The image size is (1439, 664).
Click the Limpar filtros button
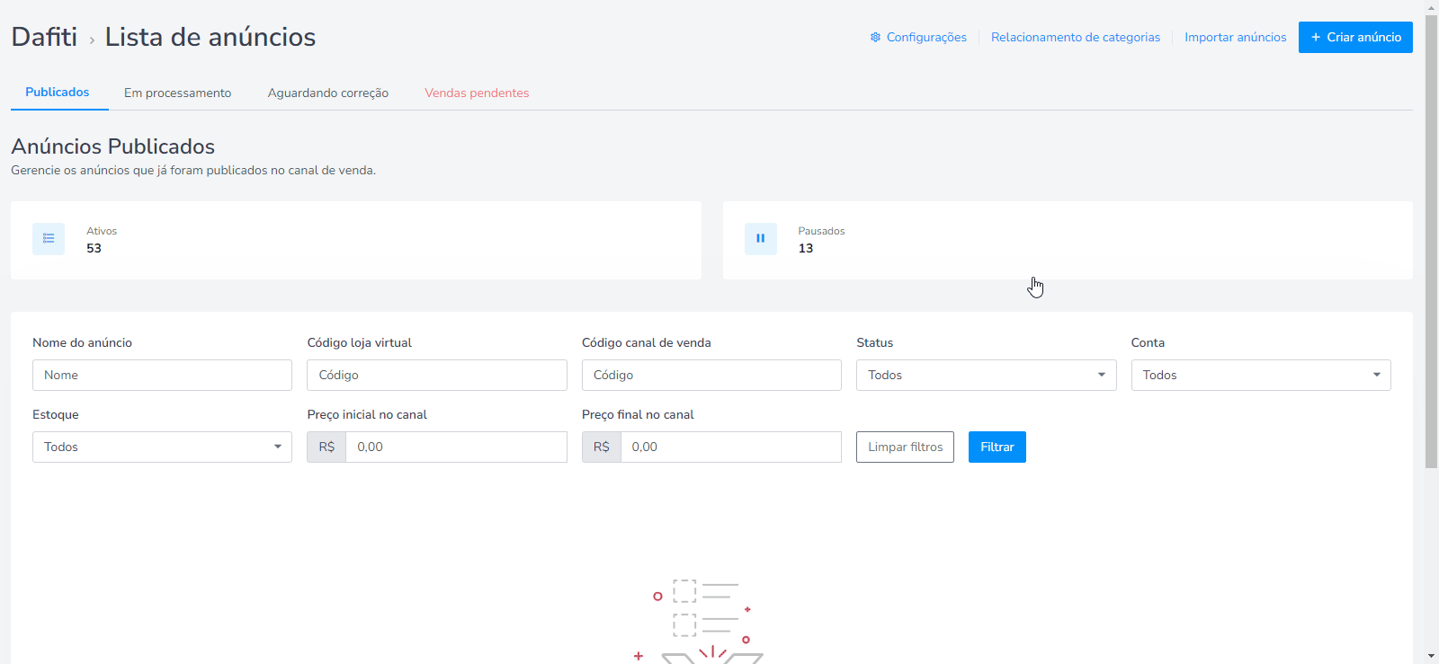[905, 447]
